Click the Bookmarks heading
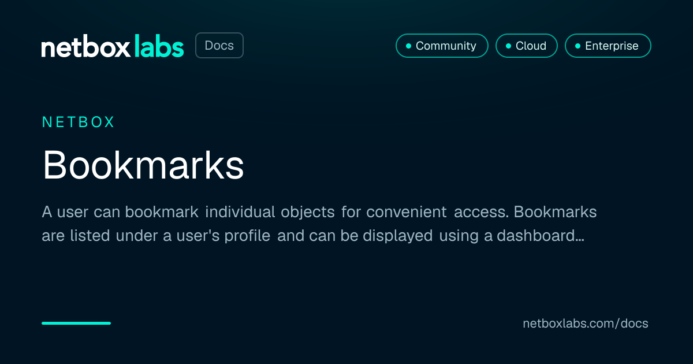Screen dimensions: 693x364 (143, 165)
